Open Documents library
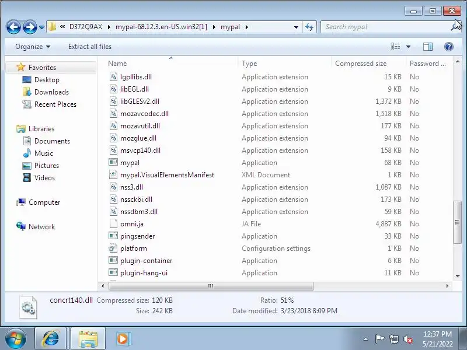467x350 pixels. click(52, 141)
